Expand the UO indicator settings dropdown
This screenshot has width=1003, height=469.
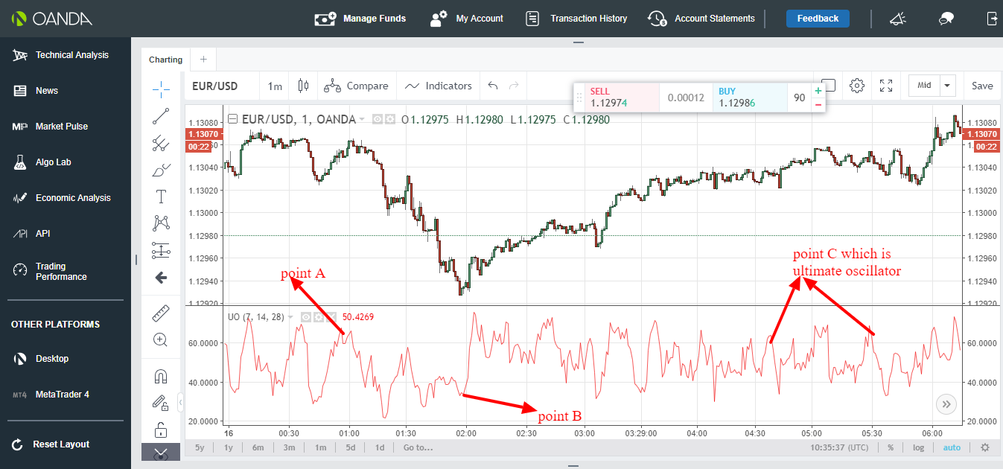tap(290, 316)
